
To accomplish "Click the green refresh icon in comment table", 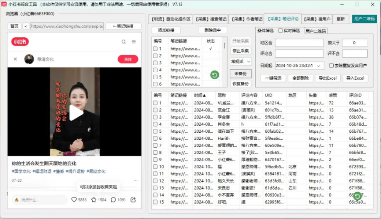I will [x=357, y=196].
